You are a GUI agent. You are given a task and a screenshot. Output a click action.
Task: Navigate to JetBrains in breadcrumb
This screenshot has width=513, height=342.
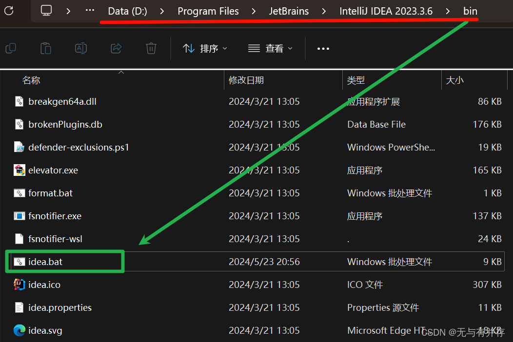(289, 11)
